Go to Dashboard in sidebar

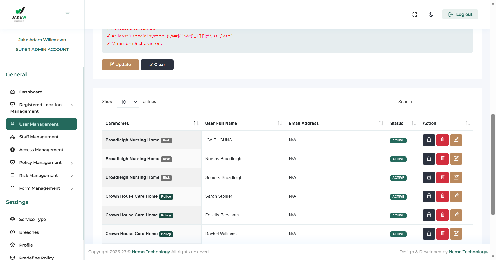pos(31,92)
